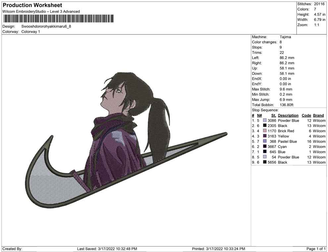Click the Height value '4.57 in'

click(319, 15)
